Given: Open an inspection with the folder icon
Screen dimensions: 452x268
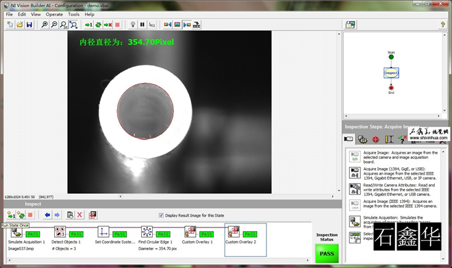Looking at the screenshot, I should click(20, 25).
